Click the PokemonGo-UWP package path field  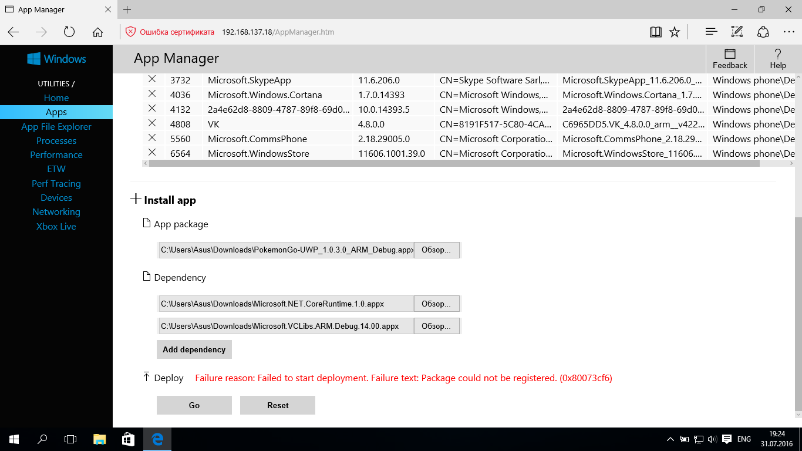286,250
